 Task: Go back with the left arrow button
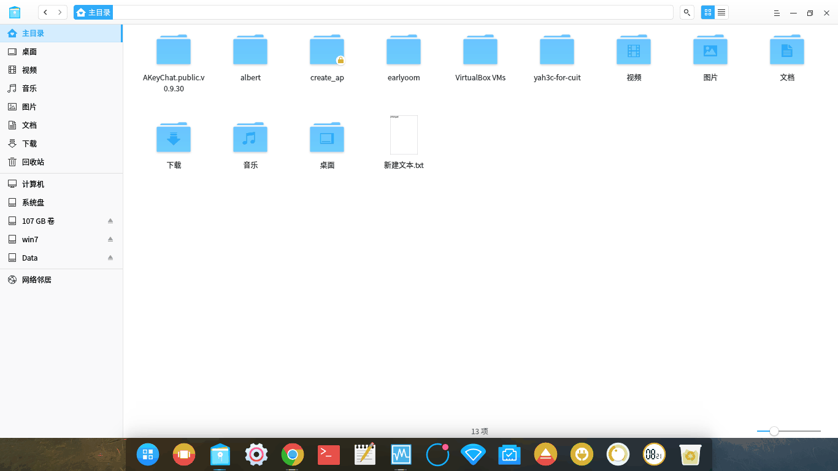tap(45, 12)
